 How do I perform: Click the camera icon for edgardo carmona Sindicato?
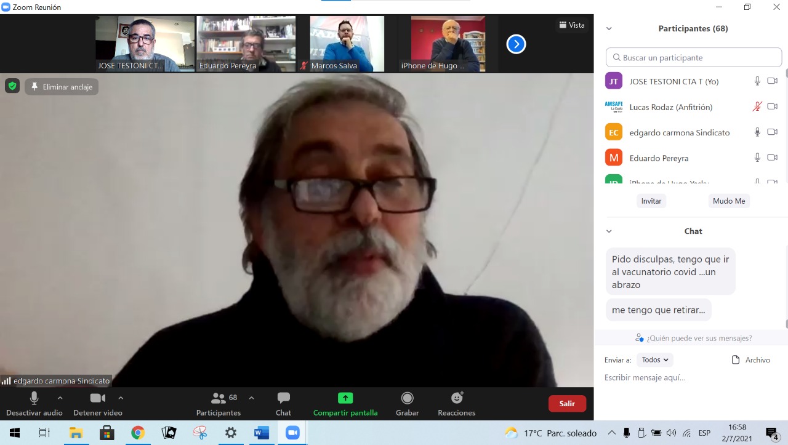[x=773, y=132]
